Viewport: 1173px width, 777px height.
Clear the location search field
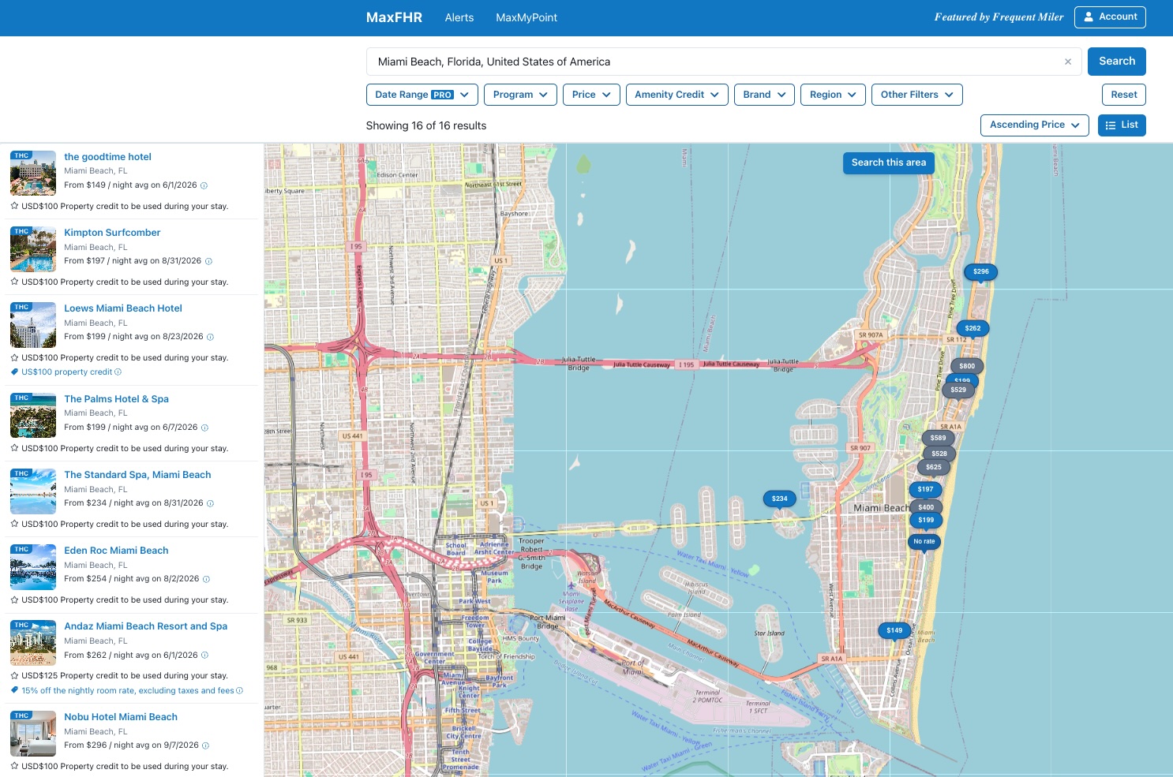[1068, 62]
